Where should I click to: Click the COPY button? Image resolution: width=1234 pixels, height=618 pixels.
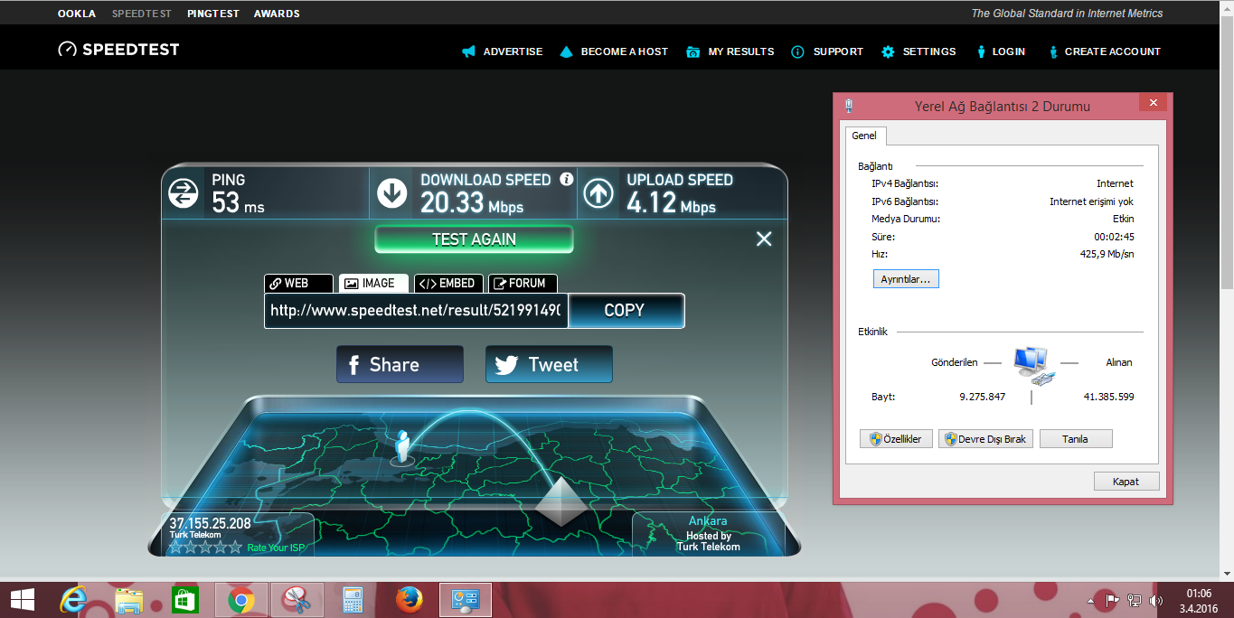625,311
